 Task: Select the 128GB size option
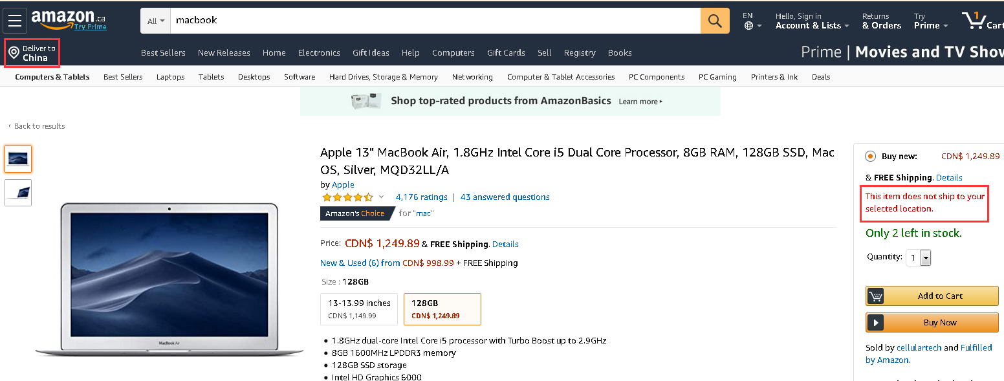tap(442, 309)
